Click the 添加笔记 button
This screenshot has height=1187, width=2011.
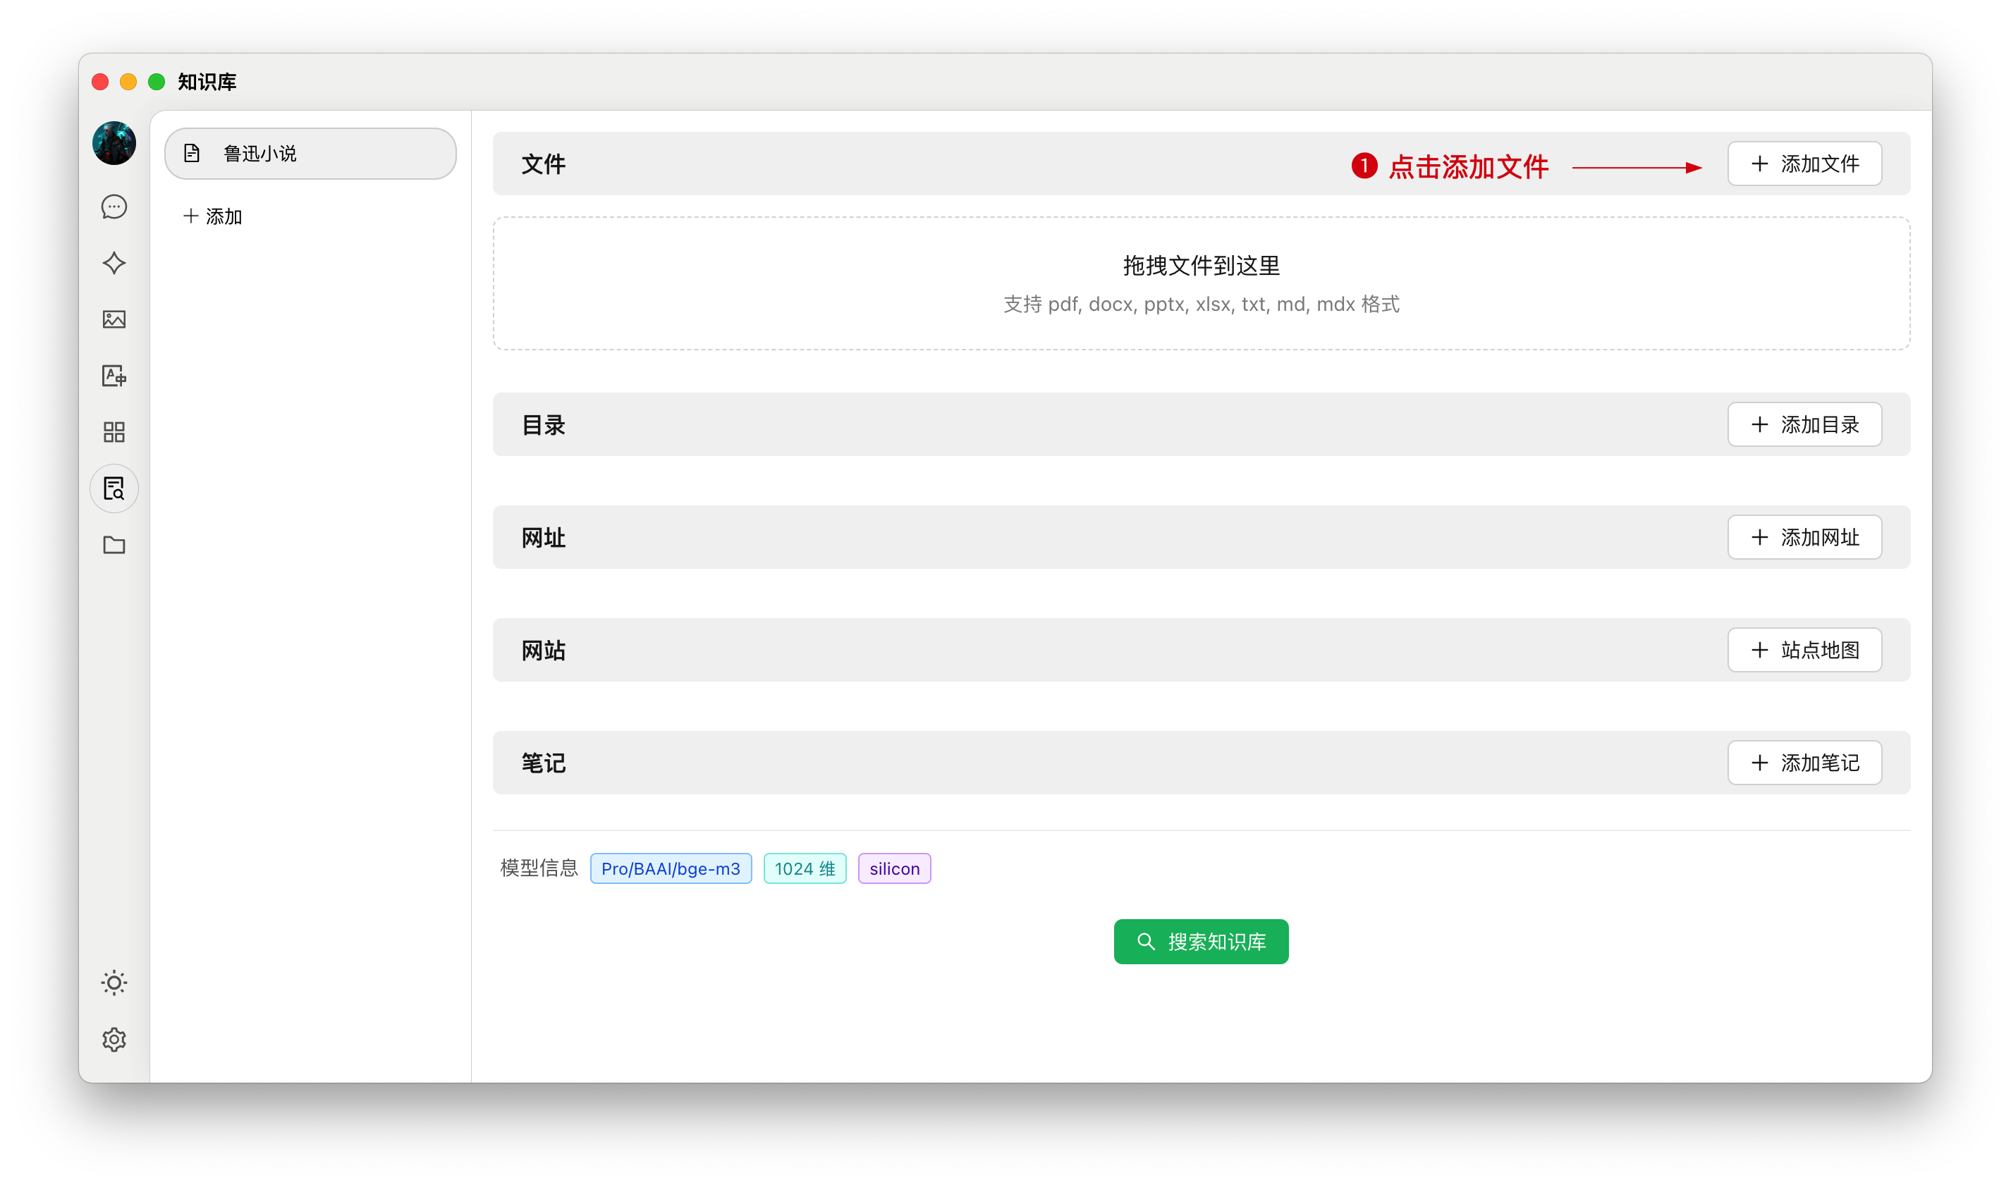point(1804,763)
